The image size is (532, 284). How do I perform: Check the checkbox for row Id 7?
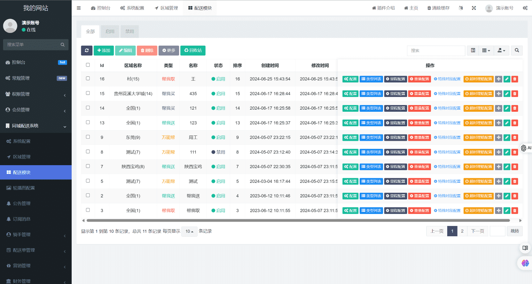coord(88,166)
